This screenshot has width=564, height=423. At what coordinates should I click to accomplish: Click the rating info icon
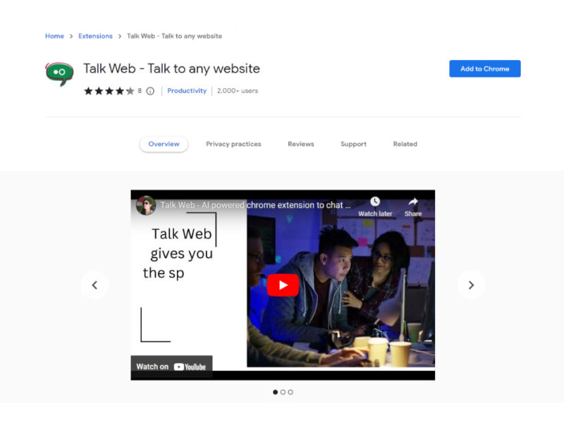150,91
